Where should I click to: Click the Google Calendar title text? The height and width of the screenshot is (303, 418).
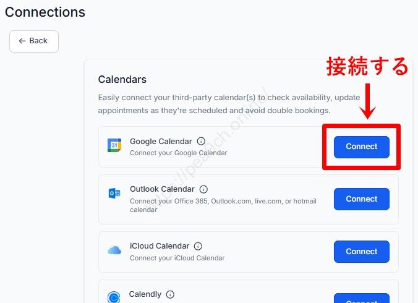click(x=161, y=142)
